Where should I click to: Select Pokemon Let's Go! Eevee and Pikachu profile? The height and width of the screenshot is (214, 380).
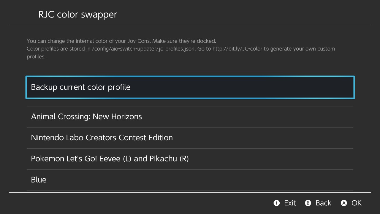tap(190, 159)
